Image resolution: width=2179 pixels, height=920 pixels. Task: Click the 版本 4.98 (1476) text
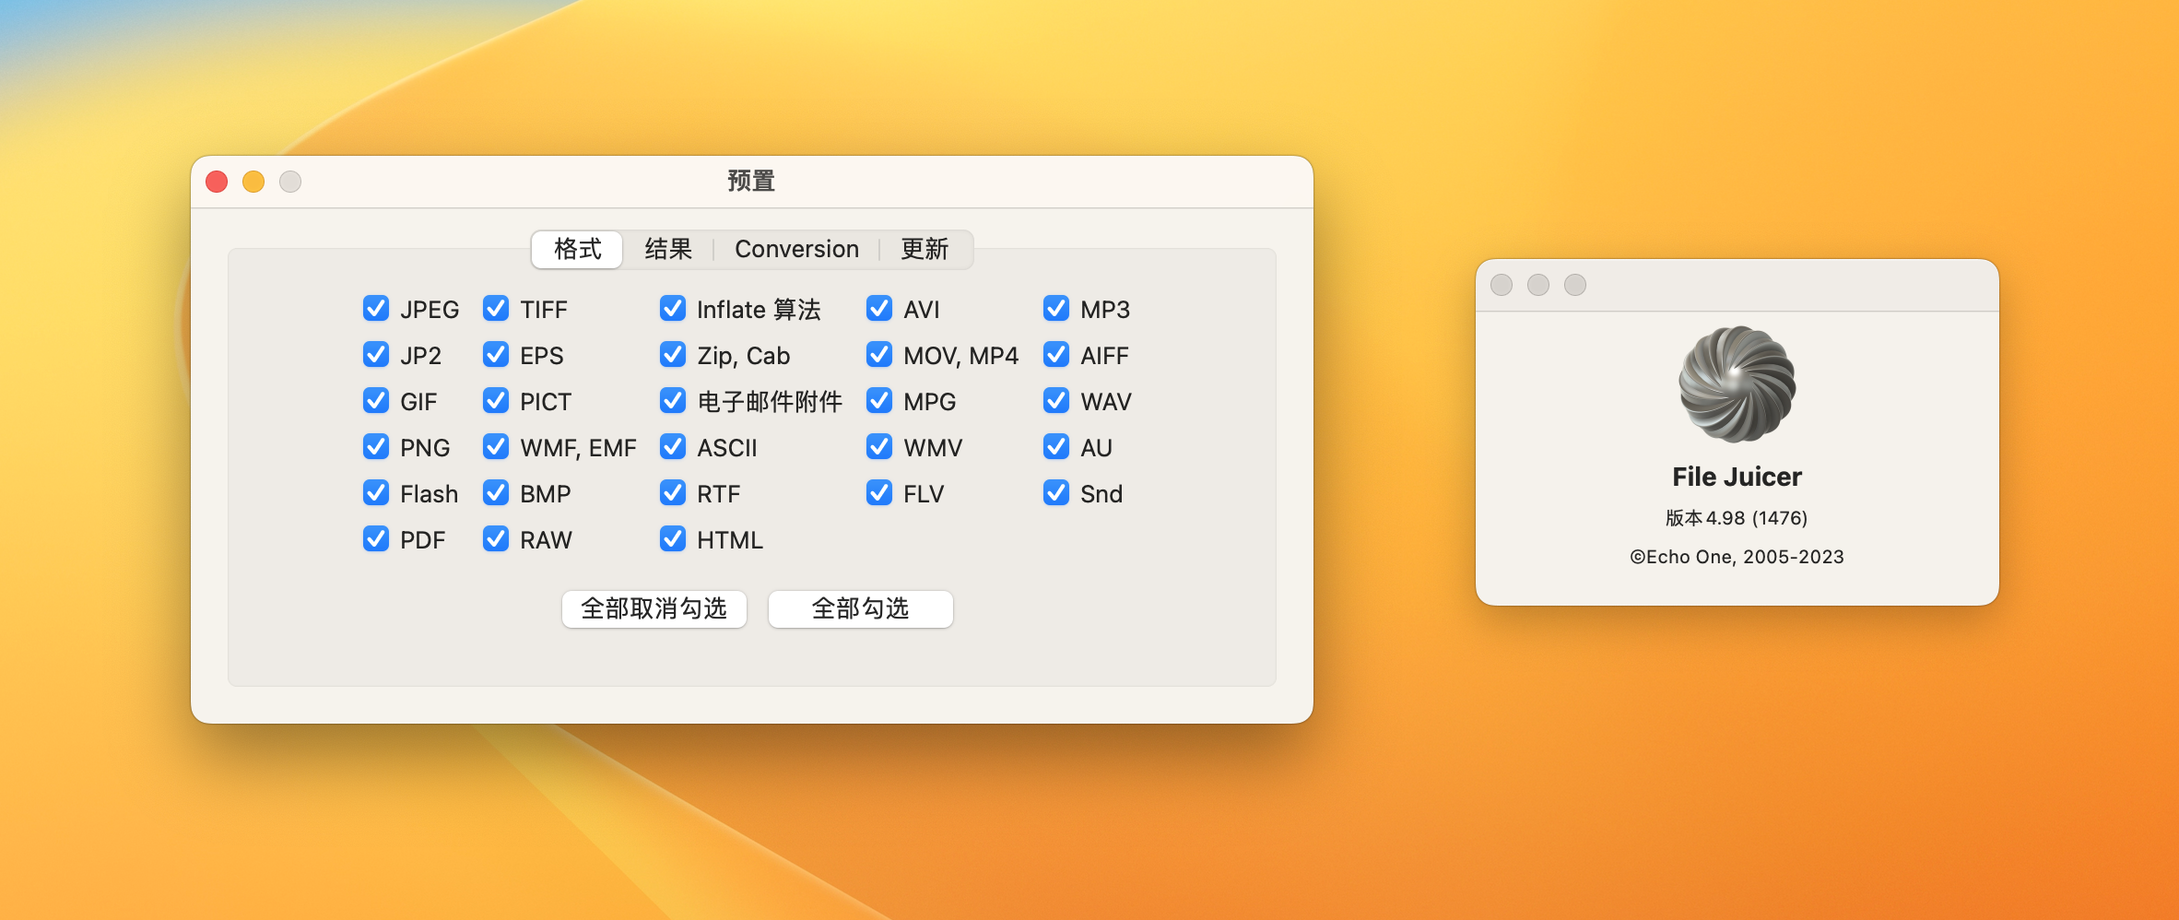pyautogui.click(x=1737, y=518)
